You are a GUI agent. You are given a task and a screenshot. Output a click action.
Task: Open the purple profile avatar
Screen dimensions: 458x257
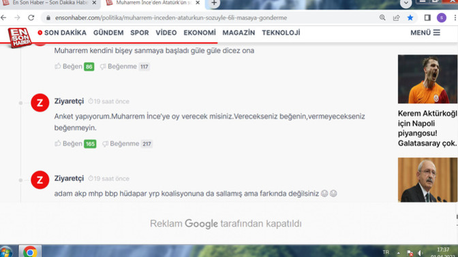[442, 18]
